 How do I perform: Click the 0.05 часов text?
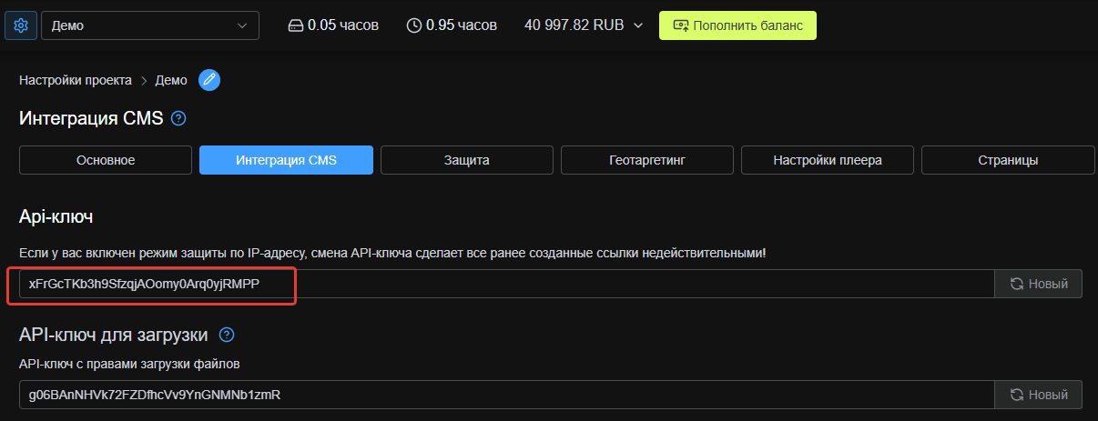(343, 25)
